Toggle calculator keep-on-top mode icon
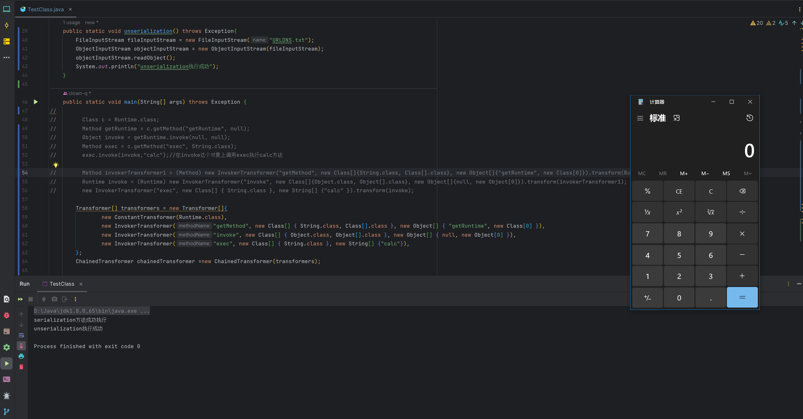The image size is (803, 419). point(677,118)
